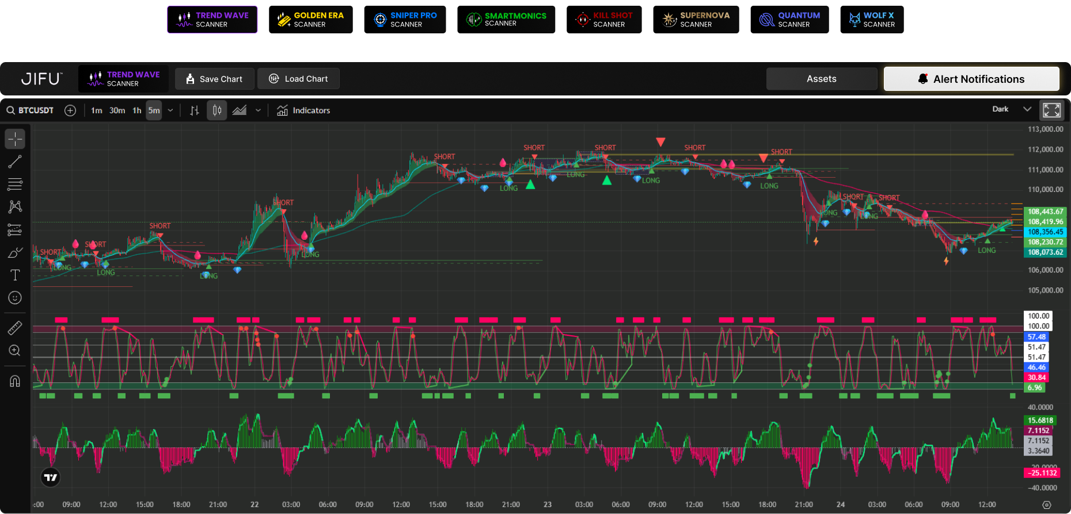
Task: Click the zoom in magnifier tool
Action: coord(15,351)
